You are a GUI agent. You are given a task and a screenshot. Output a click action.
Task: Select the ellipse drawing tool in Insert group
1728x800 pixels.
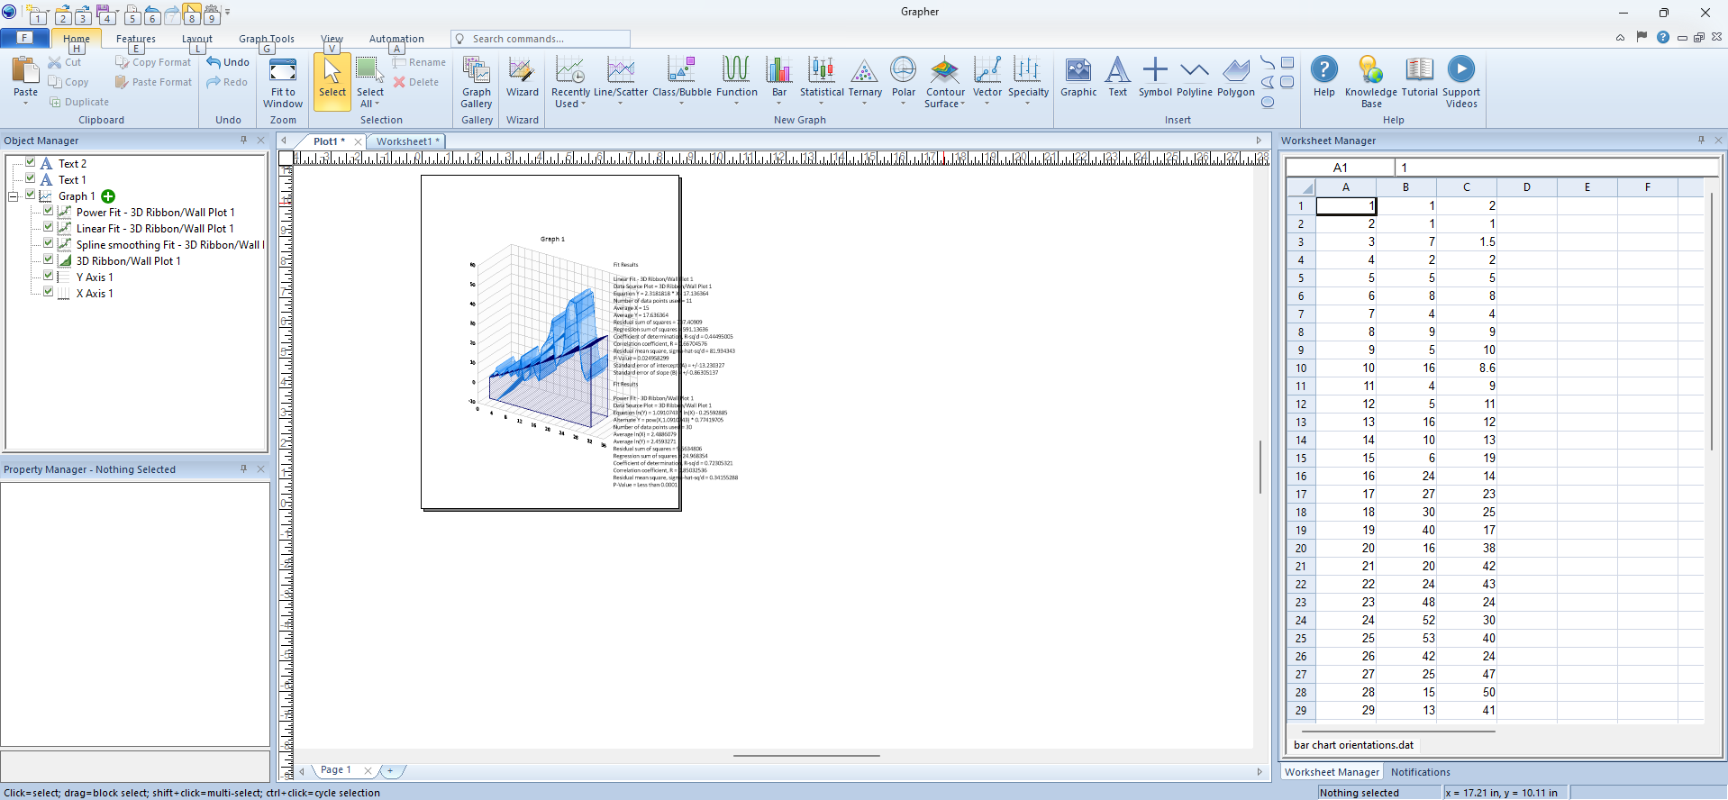(1268, 102)
